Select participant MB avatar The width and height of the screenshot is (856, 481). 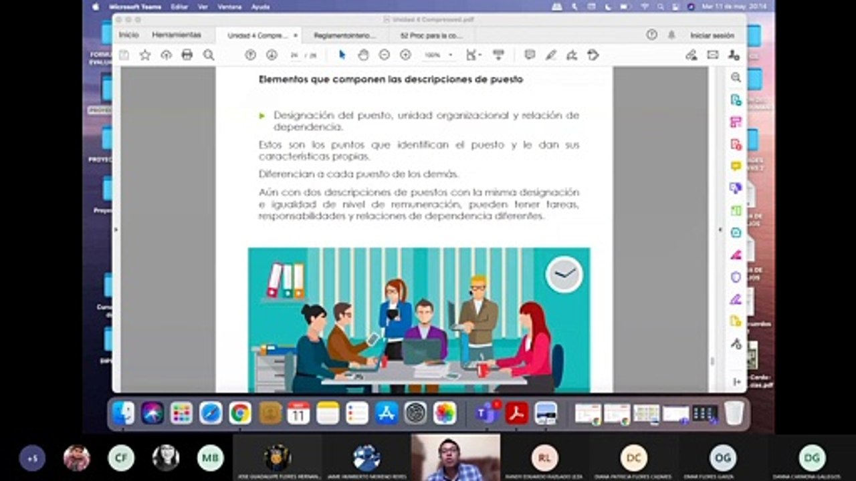(210, 458)
